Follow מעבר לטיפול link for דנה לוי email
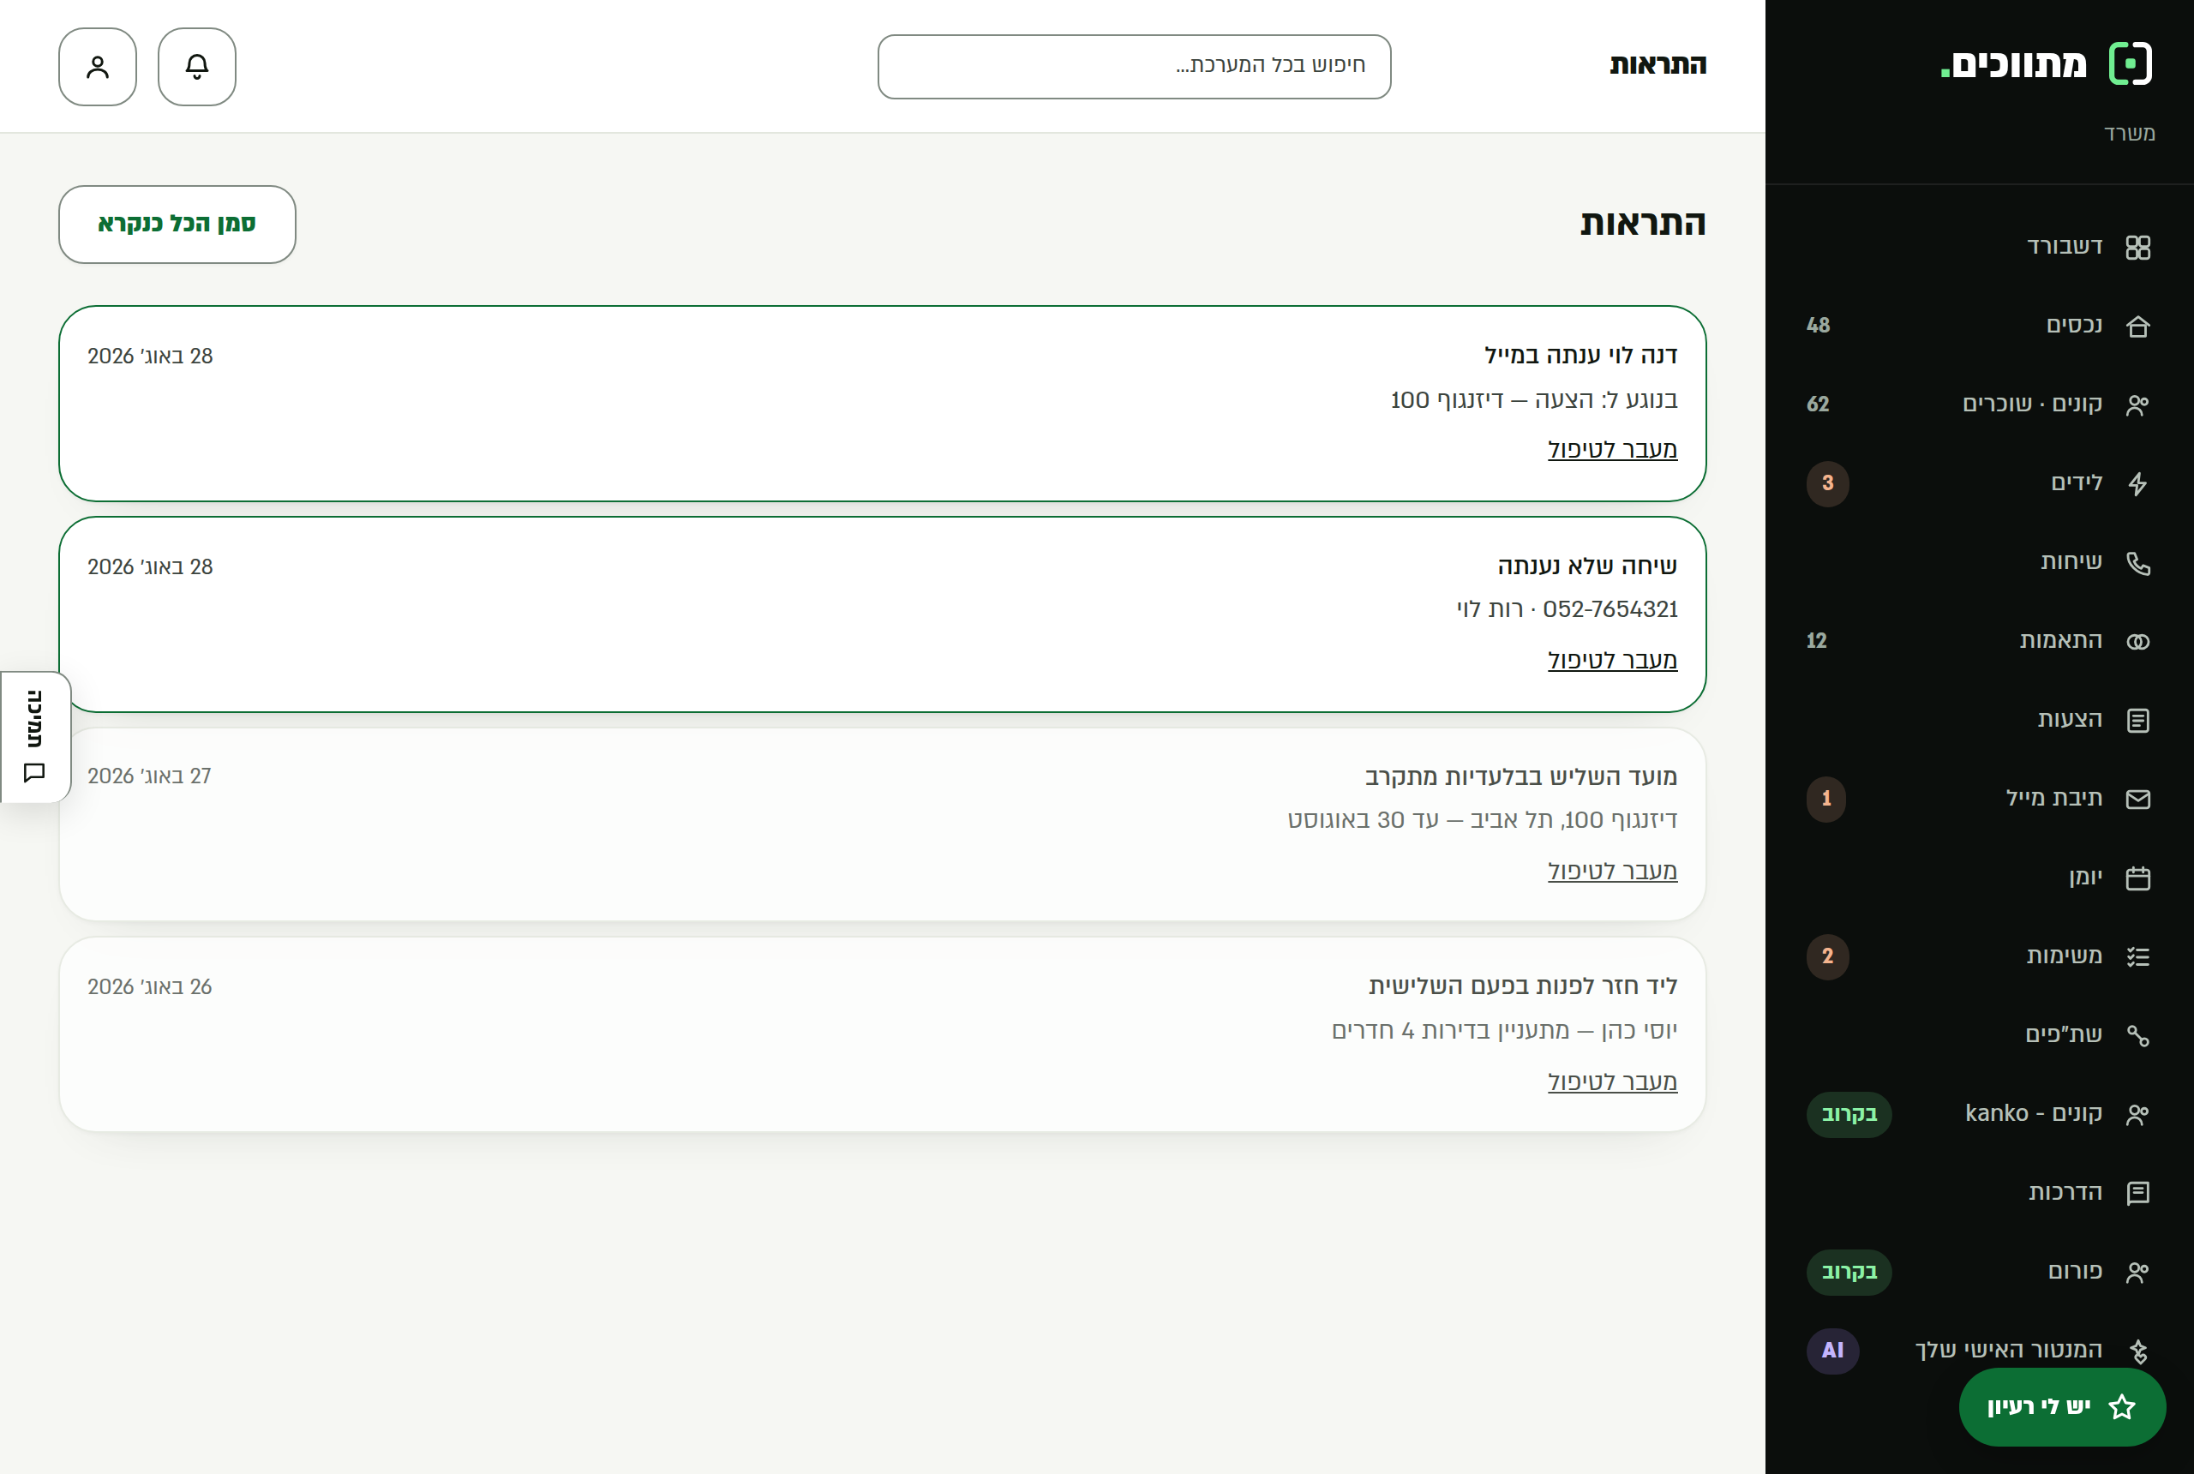 [1612, 449]
